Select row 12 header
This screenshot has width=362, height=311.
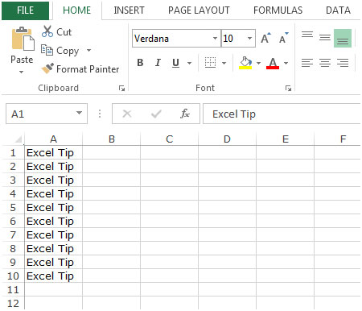(13, 304)
